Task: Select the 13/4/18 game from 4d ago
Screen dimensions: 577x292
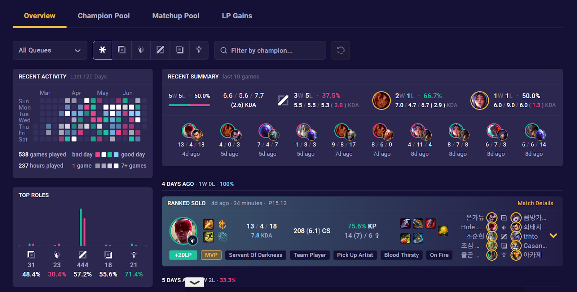Action: (x=191, y=140)
